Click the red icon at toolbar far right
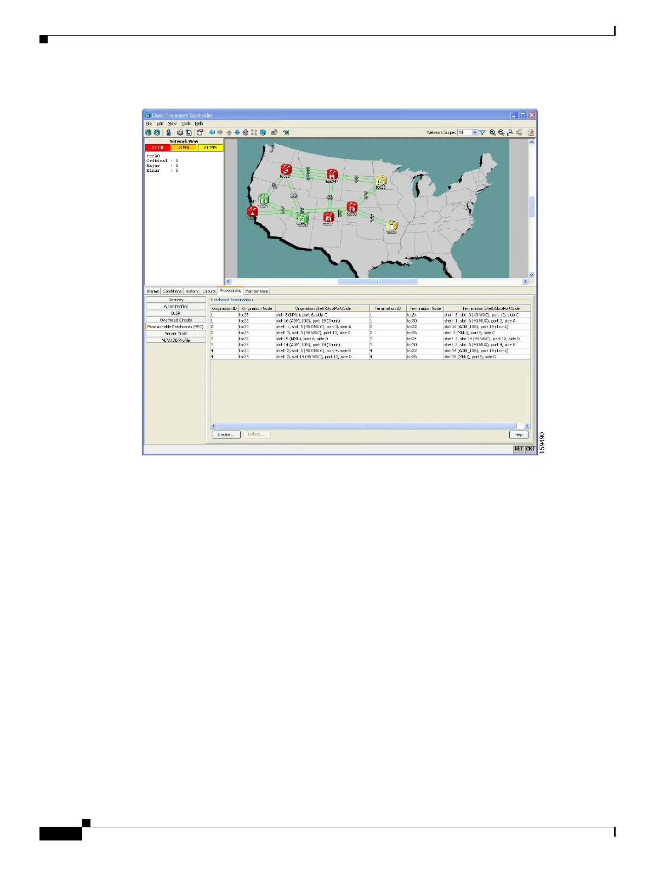Screen dimensions: 671x869 531,132
